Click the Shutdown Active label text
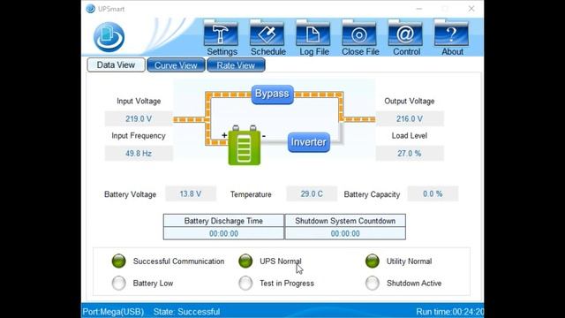The height and width of the screenshot is (318, 565). (414, 283)
